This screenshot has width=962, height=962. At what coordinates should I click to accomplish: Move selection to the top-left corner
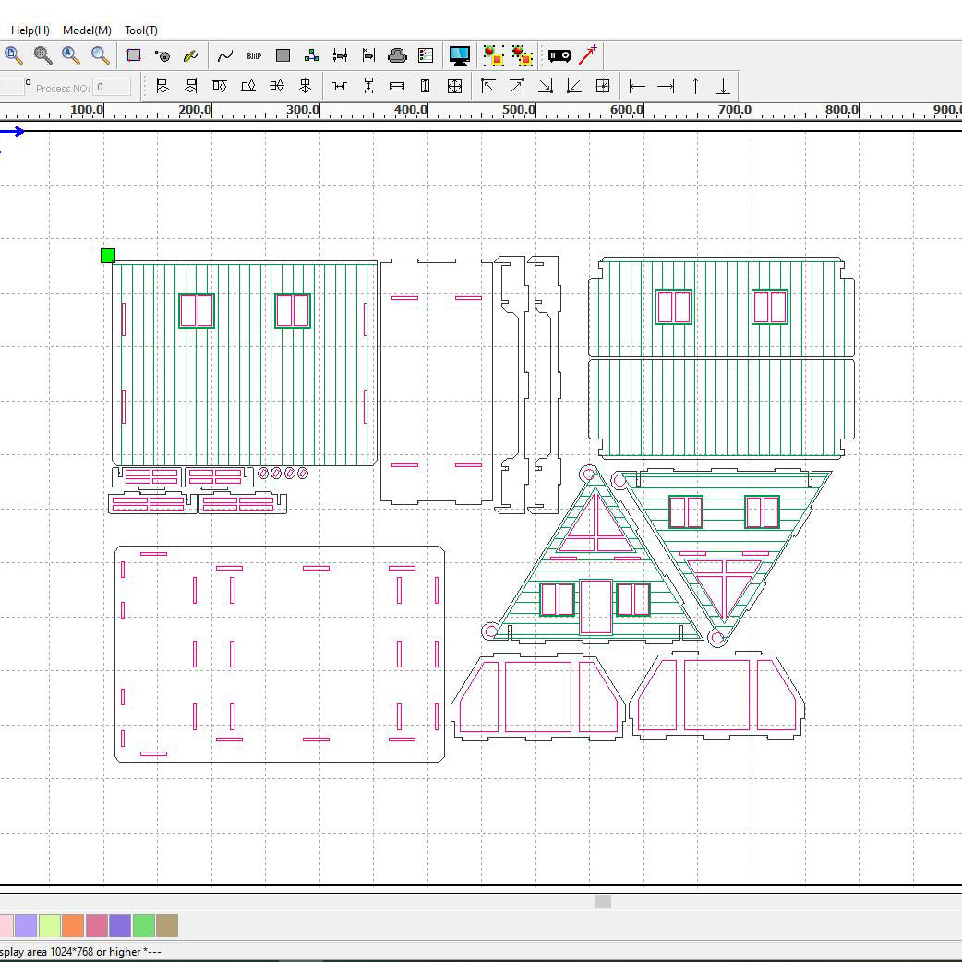coord(488,87)
